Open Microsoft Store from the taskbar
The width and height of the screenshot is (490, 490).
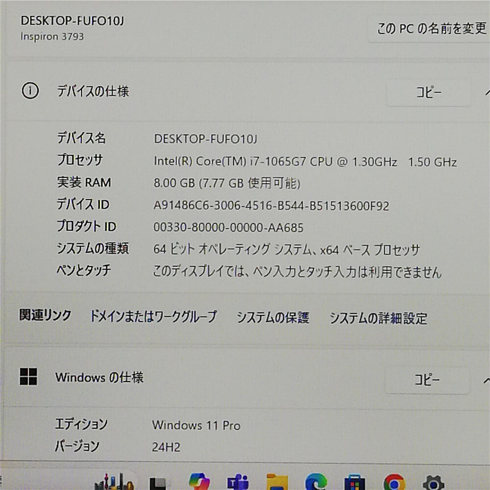click(x=354, y=483)
